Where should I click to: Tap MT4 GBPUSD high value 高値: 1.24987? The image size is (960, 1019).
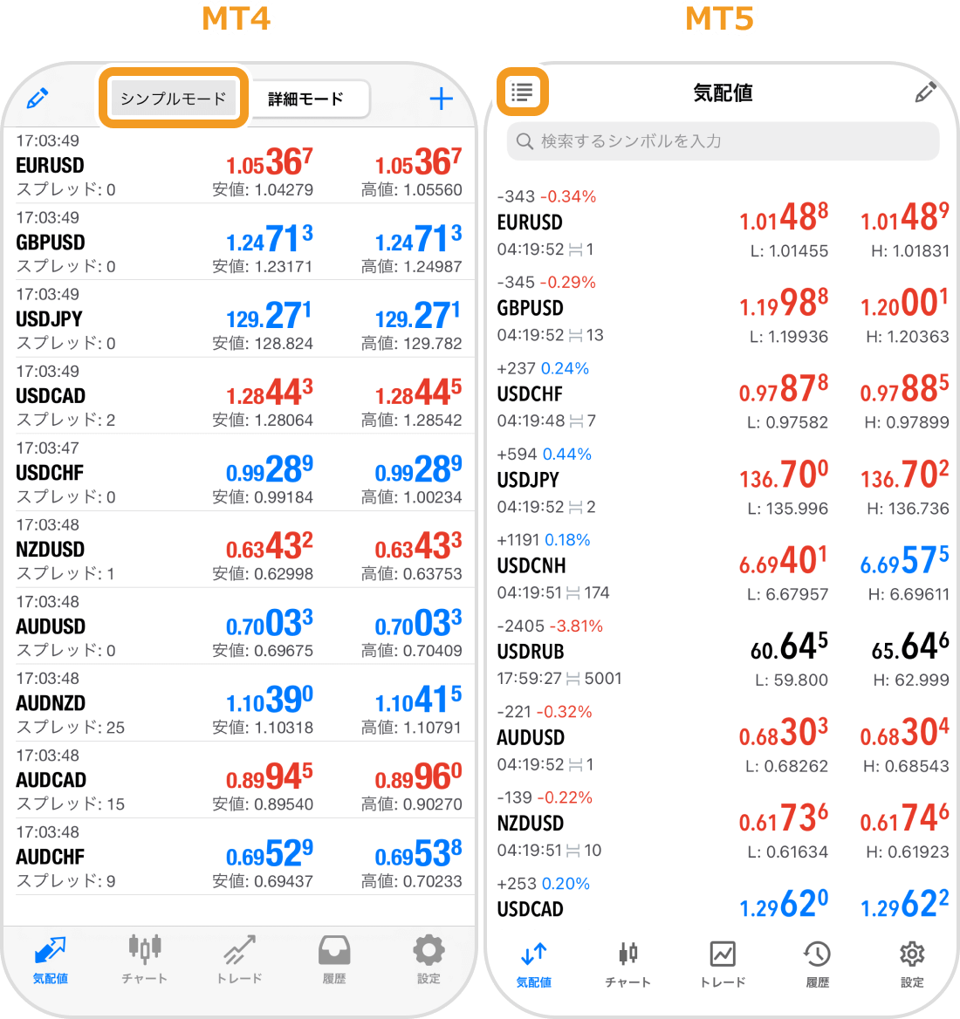tap(411, 266)
